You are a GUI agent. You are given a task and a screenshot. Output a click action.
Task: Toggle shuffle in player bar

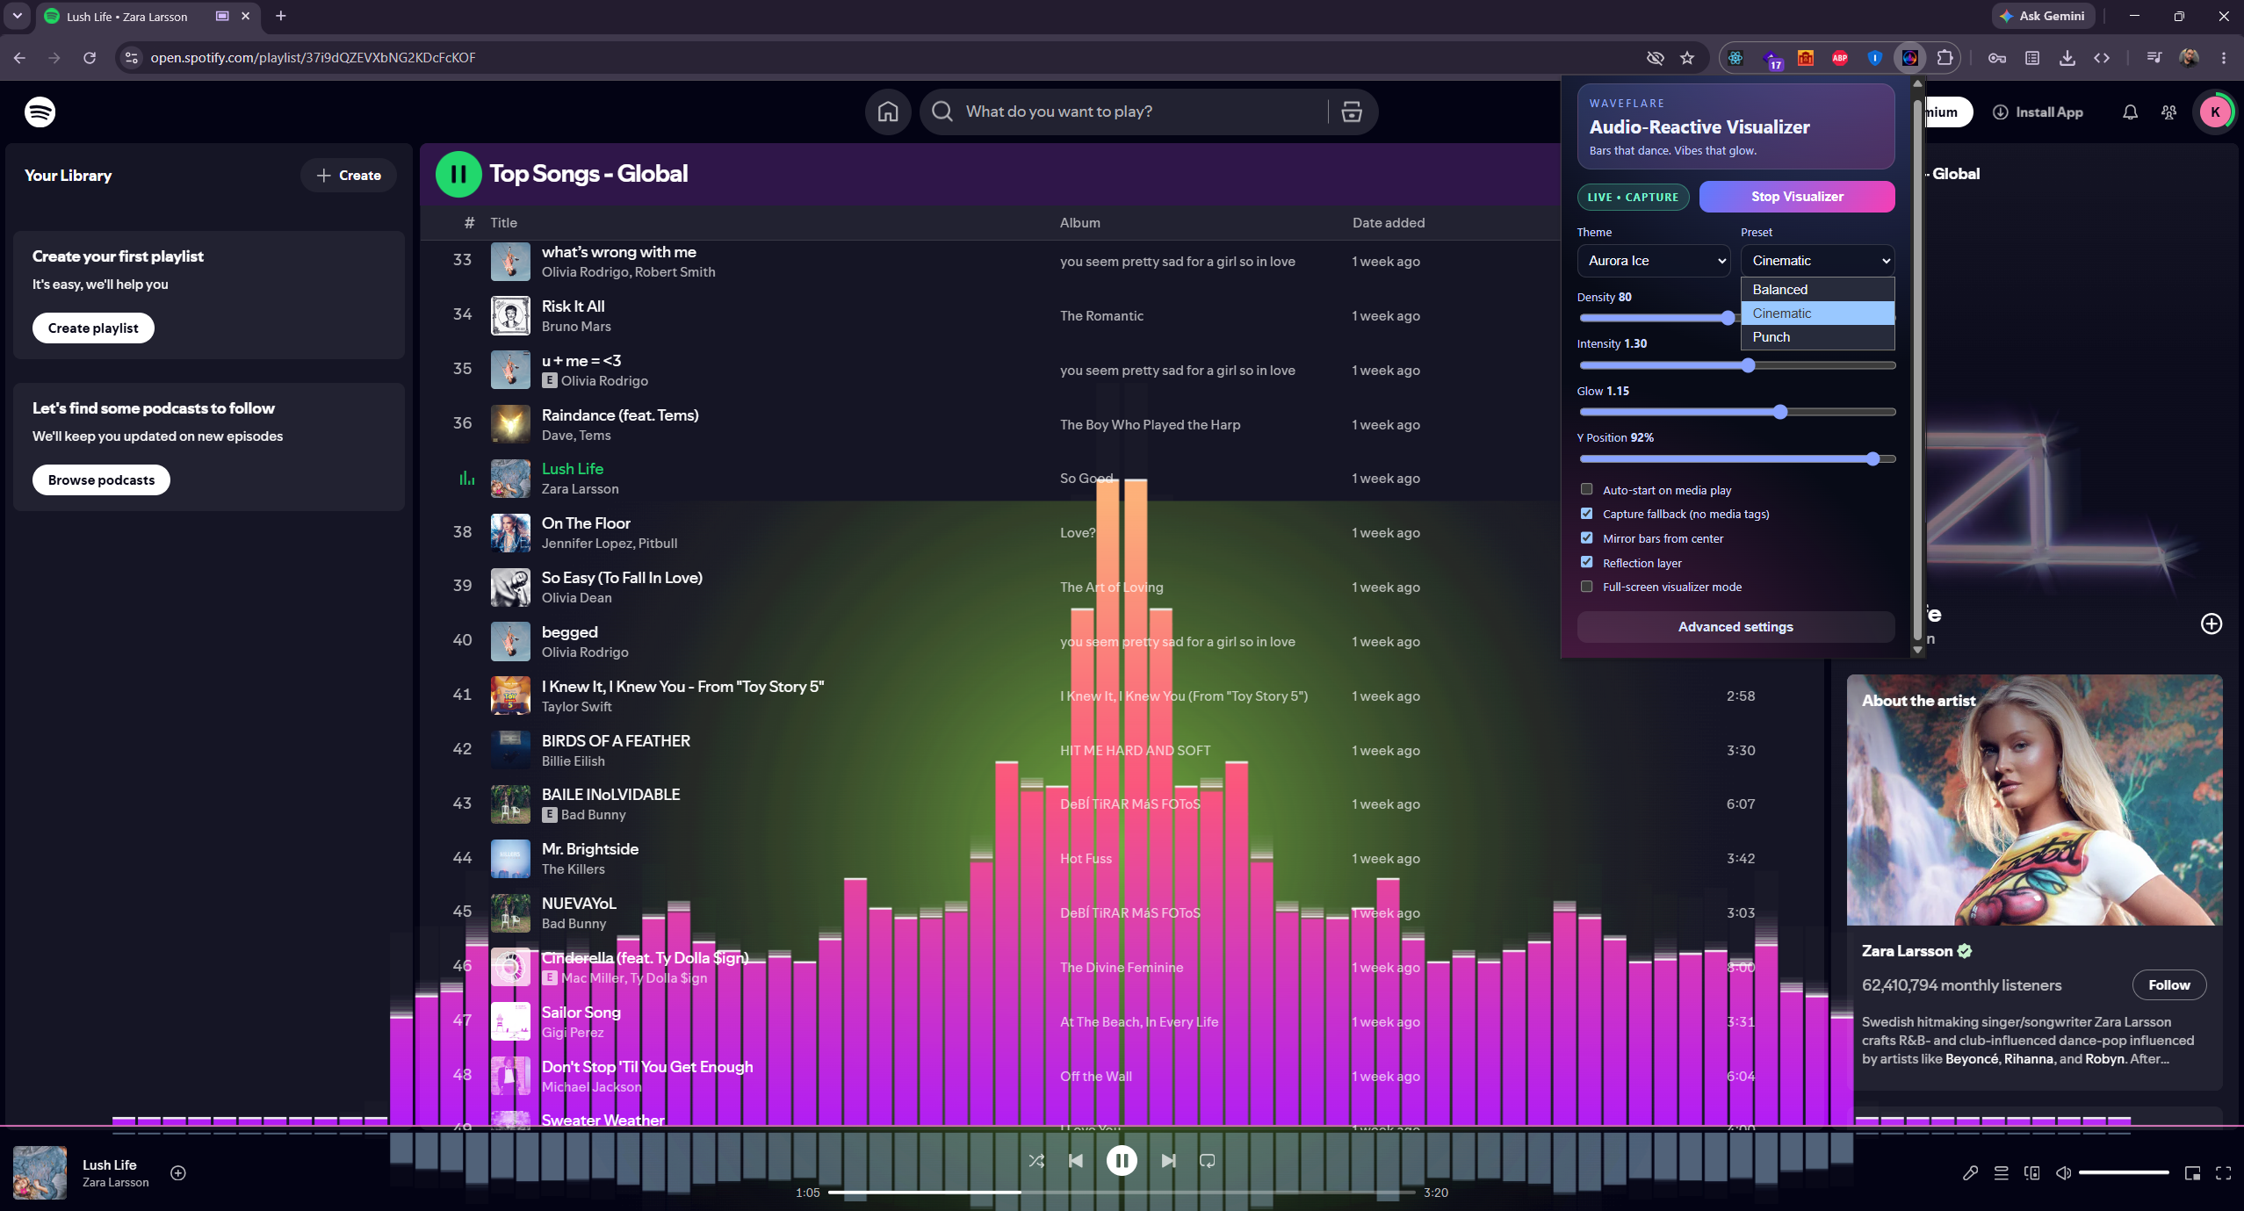[x=1036, y=1161]
